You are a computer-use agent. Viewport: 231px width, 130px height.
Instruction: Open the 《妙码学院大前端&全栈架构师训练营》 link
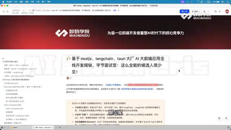[x=137, y=89]
